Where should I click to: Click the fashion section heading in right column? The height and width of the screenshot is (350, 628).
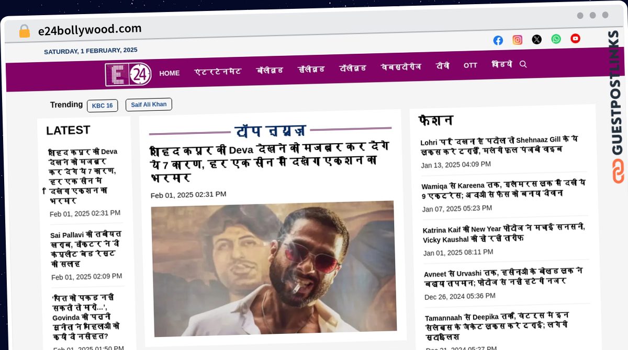point(435,121)
